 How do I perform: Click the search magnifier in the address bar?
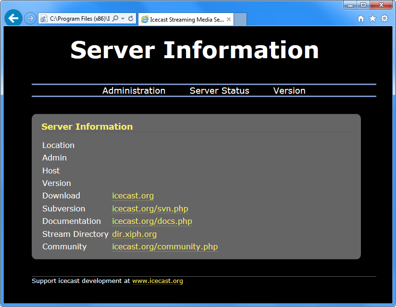(x=115, y=19)
